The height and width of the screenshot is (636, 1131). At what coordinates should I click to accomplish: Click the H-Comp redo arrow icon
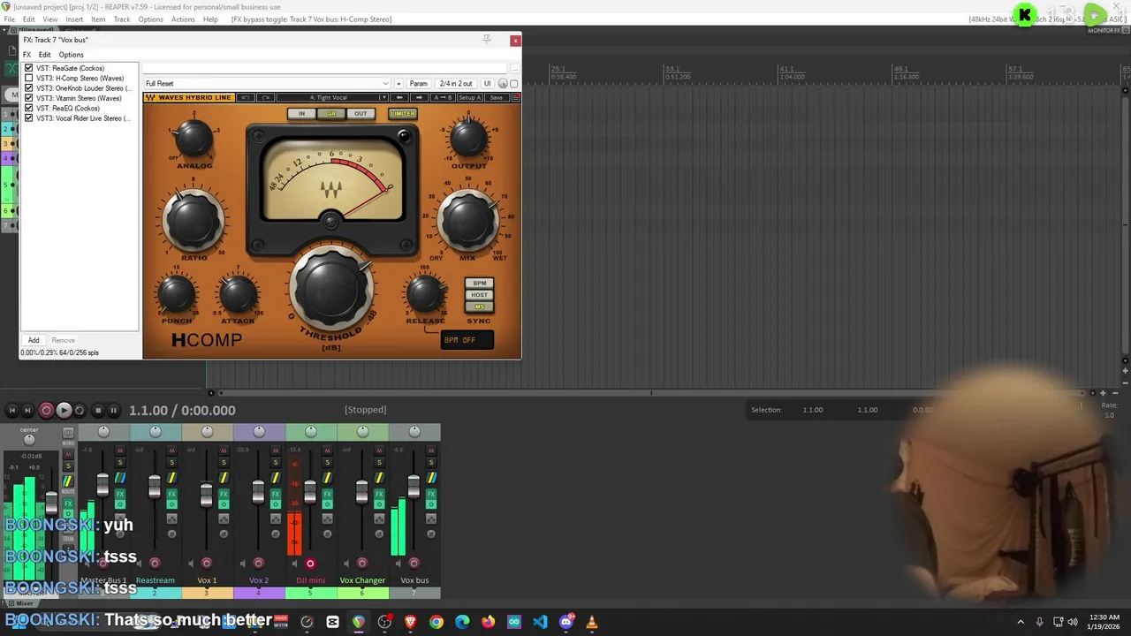266,97
